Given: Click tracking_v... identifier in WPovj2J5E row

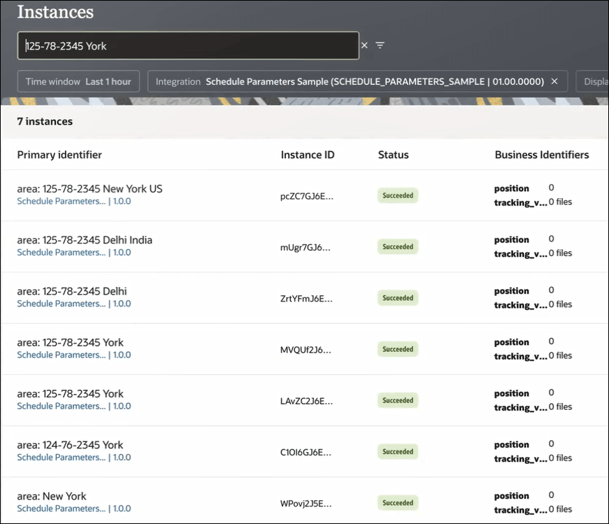Looking at the screenshot, I should coord(520,509).
